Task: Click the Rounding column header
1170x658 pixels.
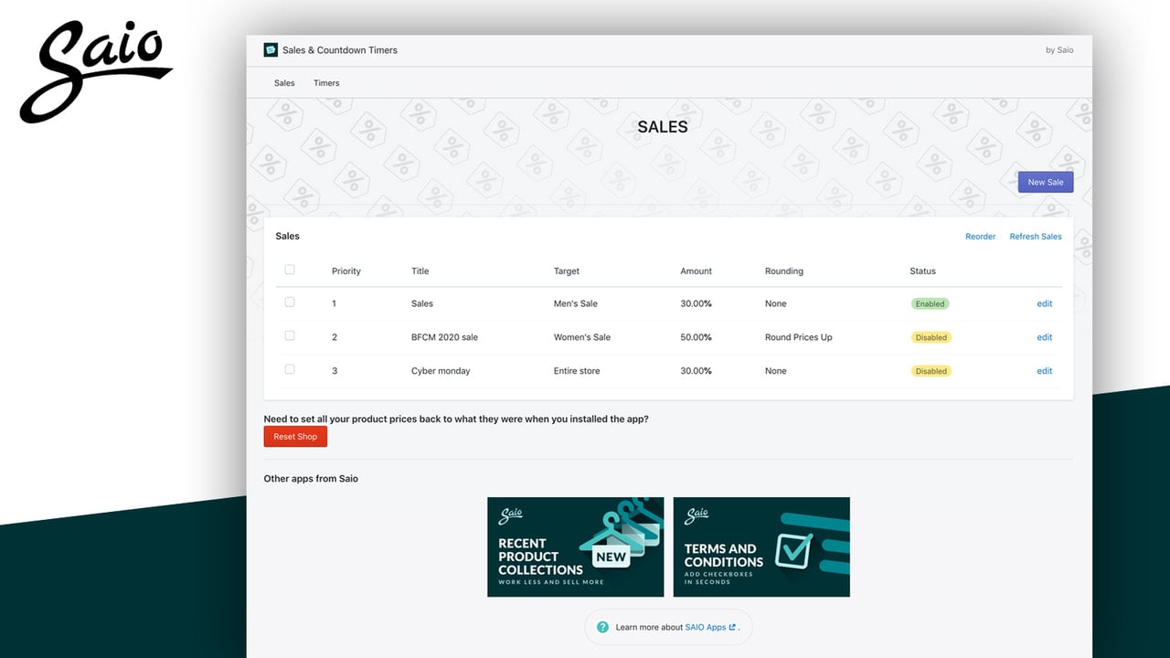Action: click(x=784, y=271)
